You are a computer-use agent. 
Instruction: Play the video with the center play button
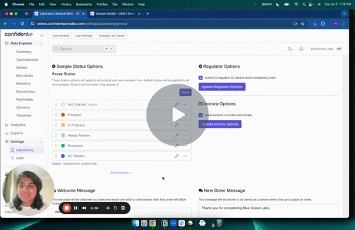tap(178, 115)
